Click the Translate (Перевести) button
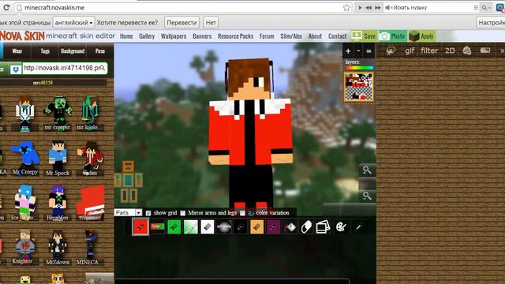The height and width of the screenshot is (284, 505). coord(181,23)
